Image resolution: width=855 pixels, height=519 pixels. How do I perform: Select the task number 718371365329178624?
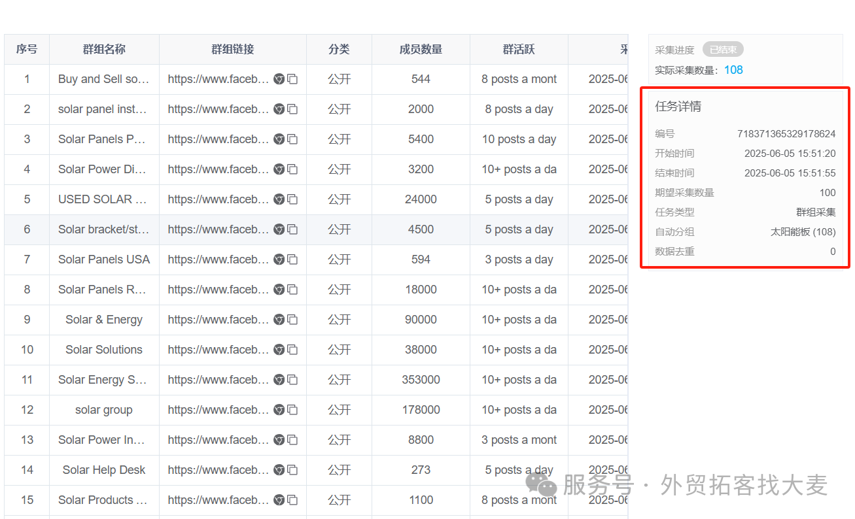point(786,134)
